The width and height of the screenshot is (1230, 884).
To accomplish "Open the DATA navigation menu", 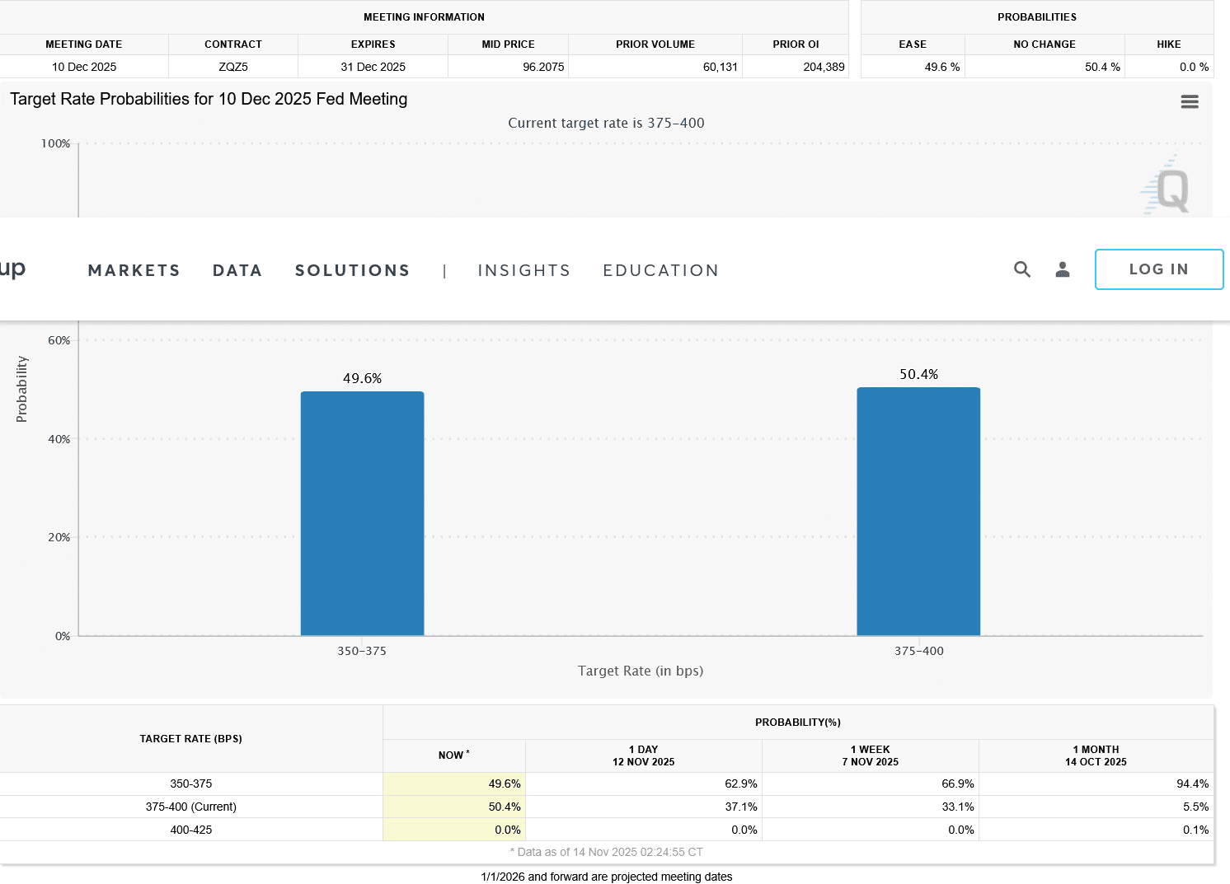I will click(237, 269).
